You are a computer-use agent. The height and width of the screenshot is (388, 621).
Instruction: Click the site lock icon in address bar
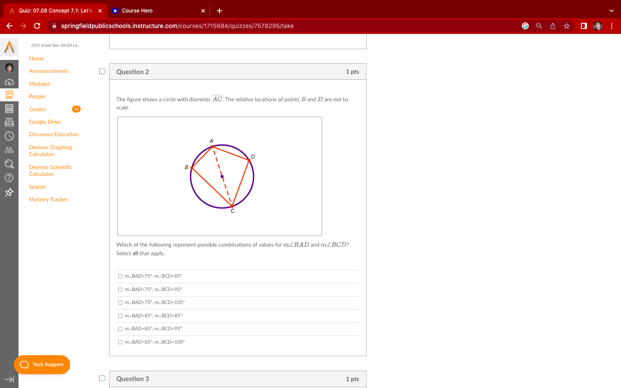[x=54, y=26]
